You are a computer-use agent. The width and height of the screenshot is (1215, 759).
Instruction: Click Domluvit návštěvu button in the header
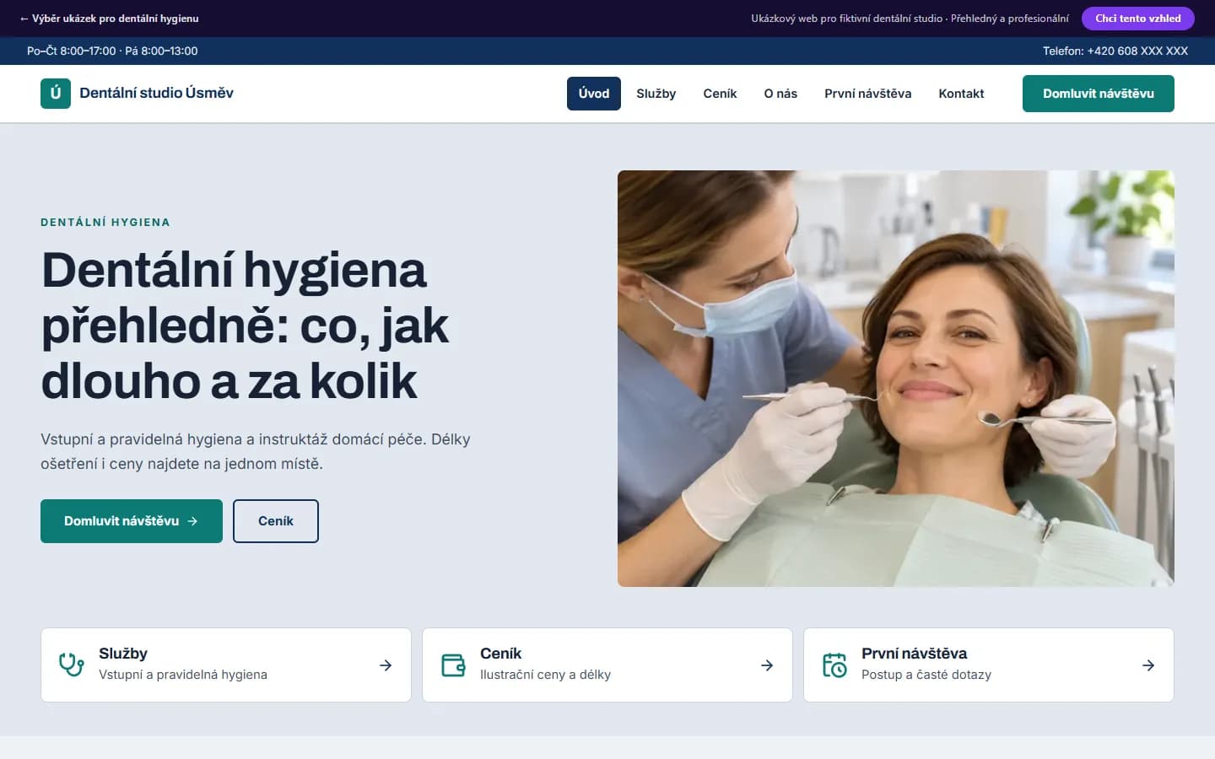tap(1099, 94)
